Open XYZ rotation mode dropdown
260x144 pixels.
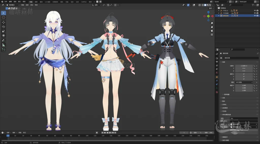coord(244,82)
